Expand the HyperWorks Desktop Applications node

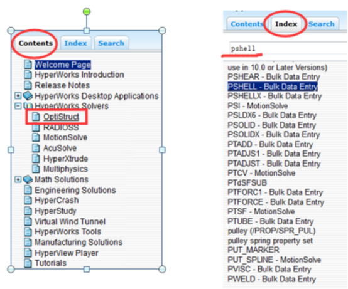click(18, 96)
